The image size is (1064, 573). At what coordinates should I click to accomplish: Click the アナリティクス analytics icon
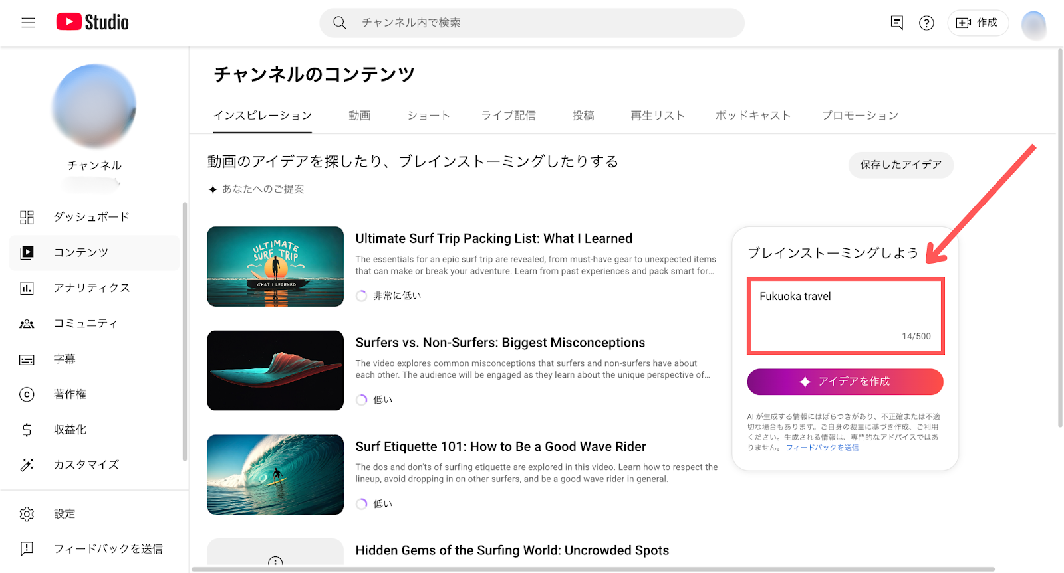(27, 288)
